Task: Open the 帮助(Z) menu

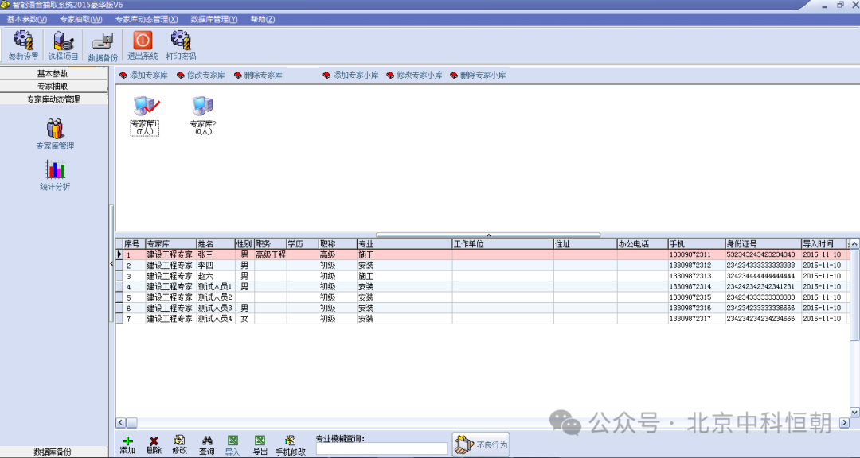Action: pos(263,19)
